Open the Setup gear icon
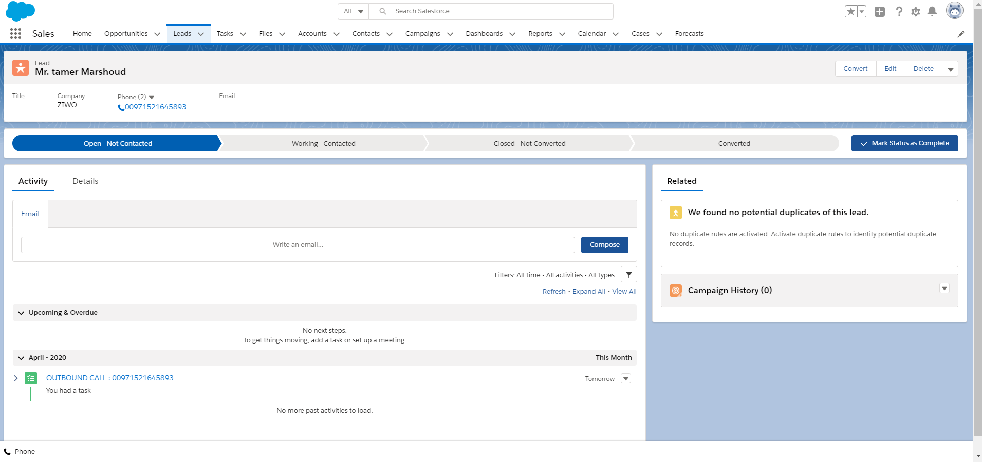Screen dimensions: 982x462 click(x=915, y=11)
